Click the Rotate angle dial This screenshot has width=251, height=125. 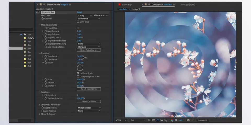(80, 68)
